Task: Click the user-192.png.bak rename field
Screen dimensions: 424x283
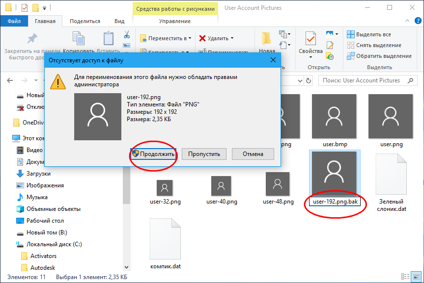Action: [335, 202]
